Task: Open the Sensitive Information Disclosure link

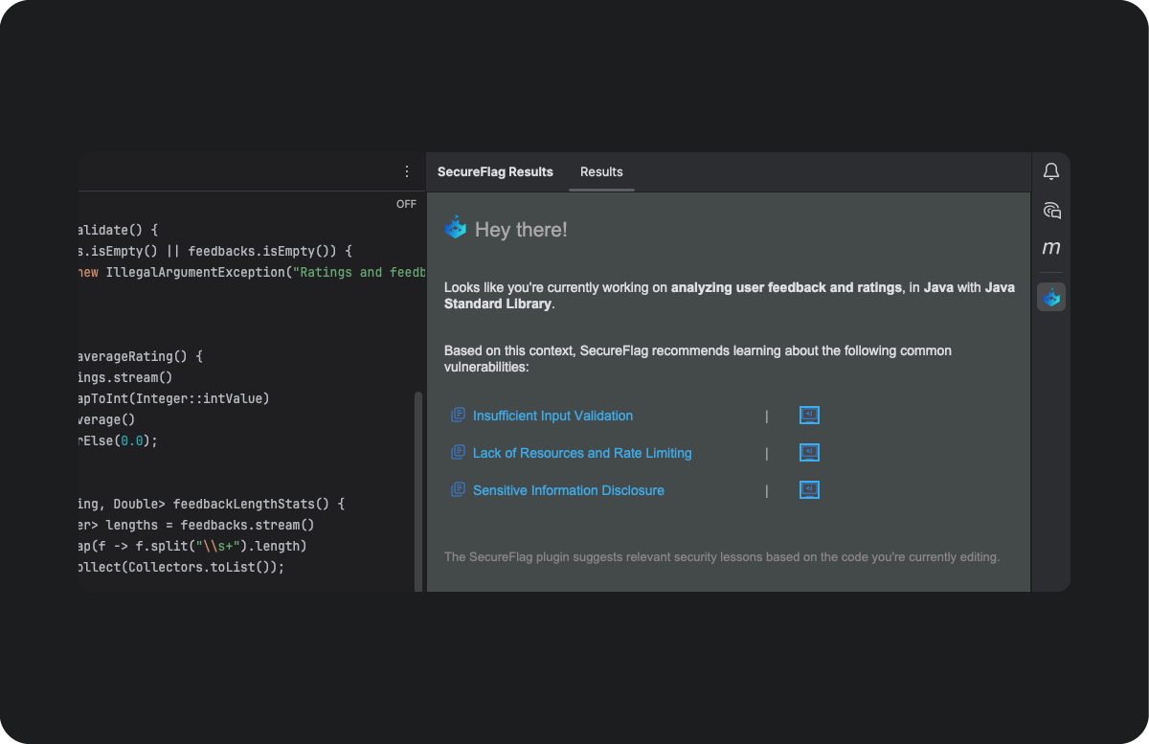Action: point(568,490)
